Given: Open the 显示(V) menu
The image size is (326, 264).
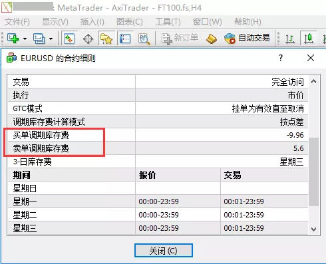Looking at the screenshot, I should [x=55, y=22].
